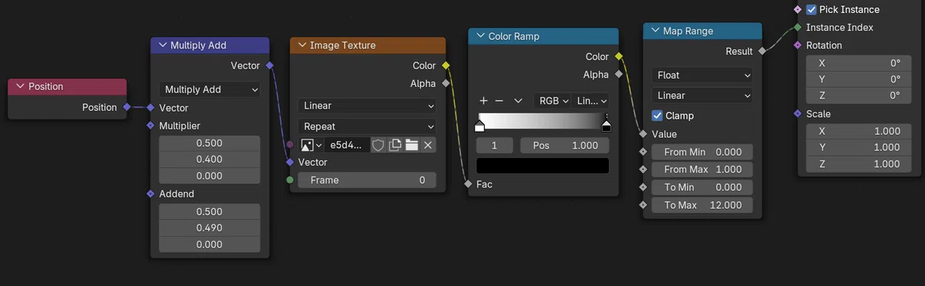The image size is (925, 286).
Task: Toggle fake user shield icon for image
Action: click(378, 145)
